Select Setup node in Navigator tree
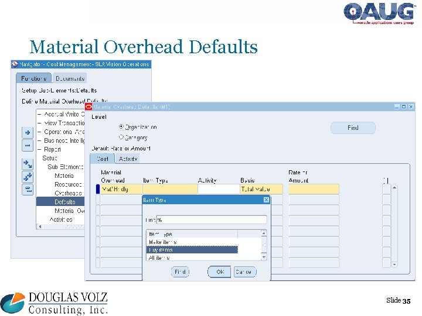The width and height of the screenshot is (422, 316). tap(49, 158)
